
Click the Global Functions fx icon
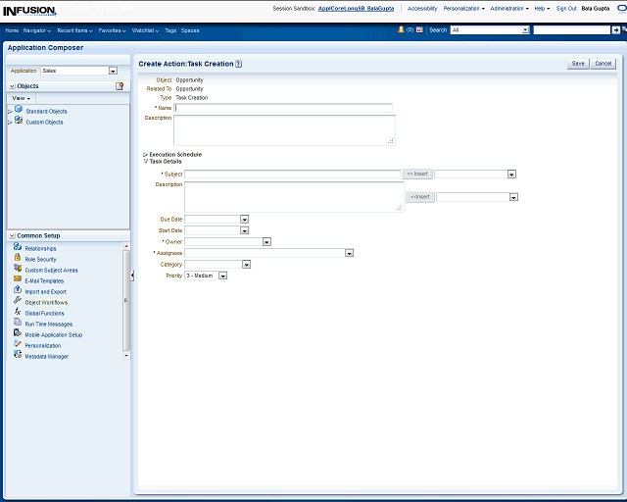18,313
